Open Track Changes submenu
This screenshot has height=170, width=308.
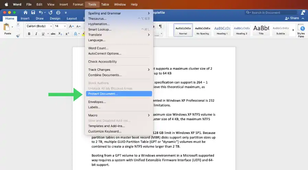click(x=119, y=70)
